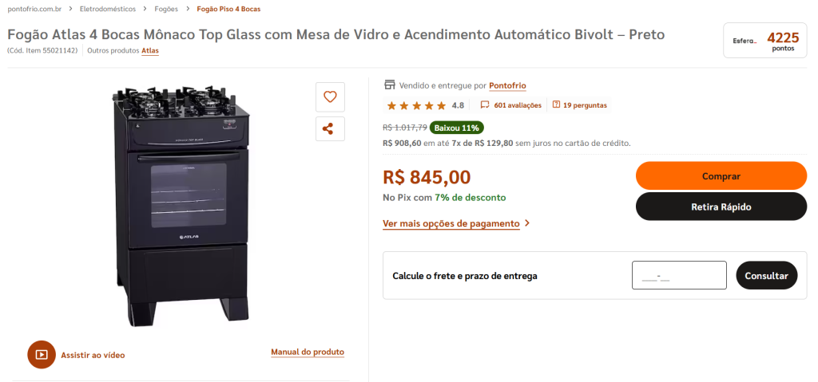This screenshot has width=818, height=382.
Task: Click the black stove product image
Action: [x=181, y=206]
